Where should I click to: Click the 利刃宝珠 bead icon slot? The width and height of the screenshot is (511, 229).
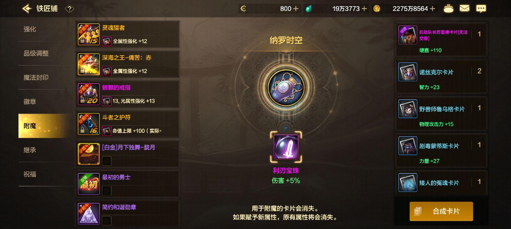tap(286, 147)
